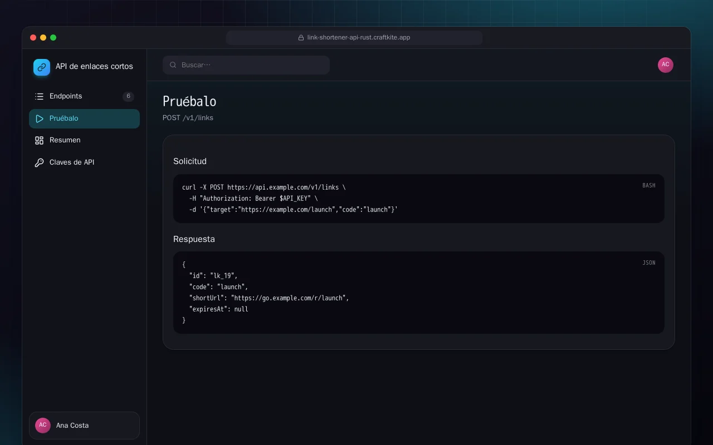The height and width of the screenshot is (445, 713).
Task: Click the key icon beside Claves de API
Action: click(x=39, y=162)
